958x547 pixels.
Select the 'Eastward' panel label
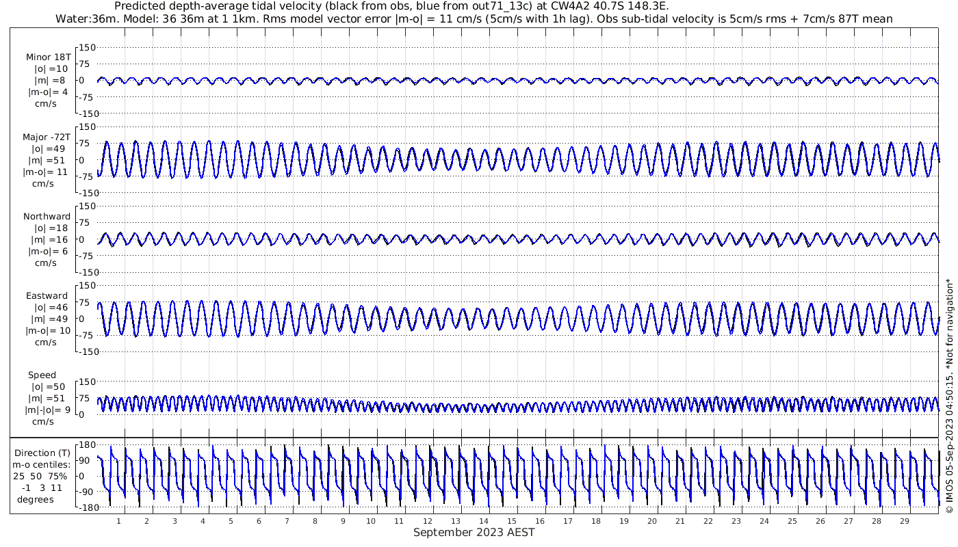tap(47, 296)
